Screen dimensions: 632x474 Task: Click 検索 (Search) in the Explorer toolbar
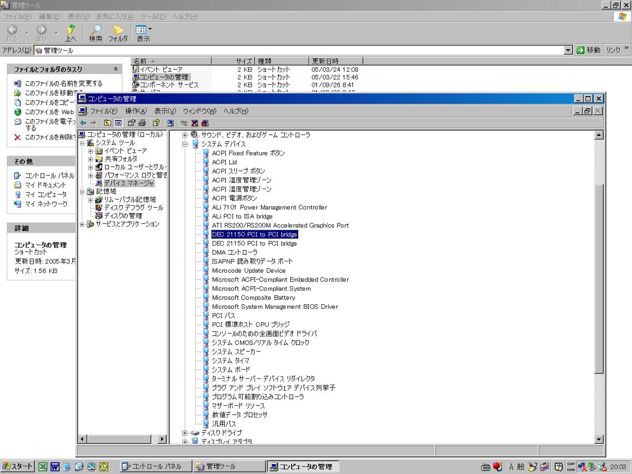[96, 33]
